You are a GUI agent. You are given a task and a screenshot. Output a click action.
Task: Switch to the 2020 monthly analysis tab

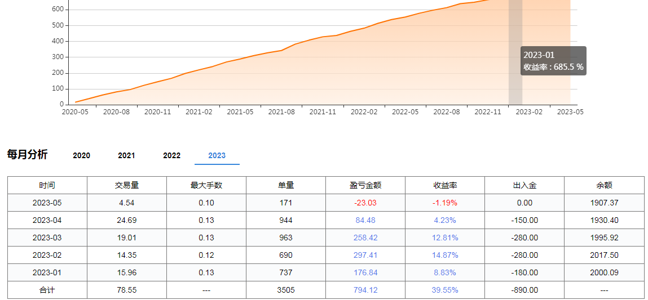tap(81, 155)
